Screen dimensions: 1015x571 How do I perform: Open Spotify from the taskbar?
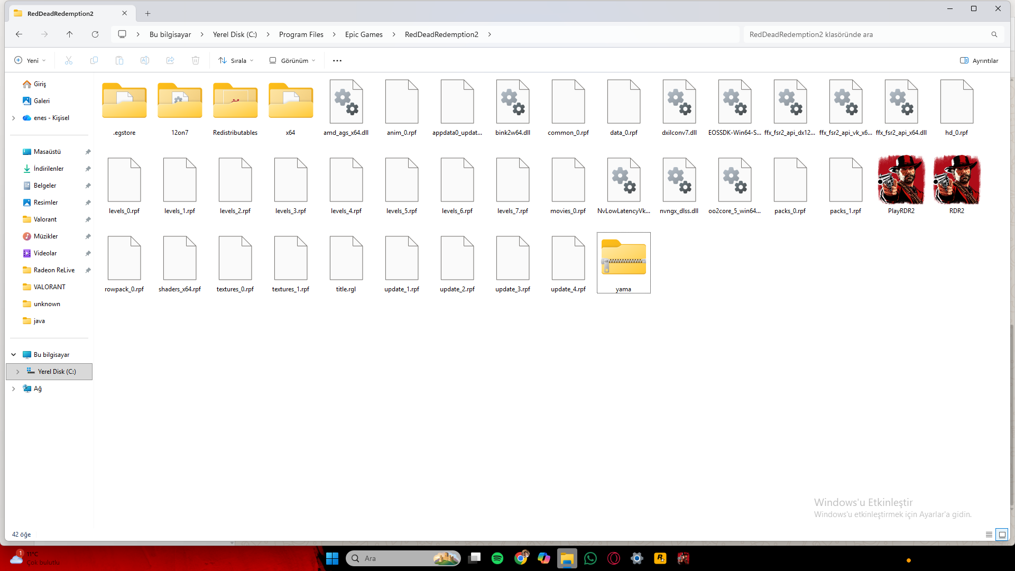(x=497, y=558)
